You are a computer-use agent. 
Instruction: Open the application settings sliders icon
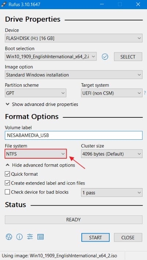click(30, 237)
